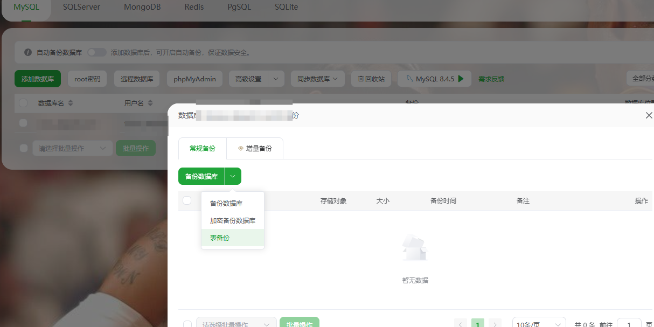Viewport: 654px width, 327px height.
Task: Click the info icon beside 自动备份数据库
Action: (27, 52)
